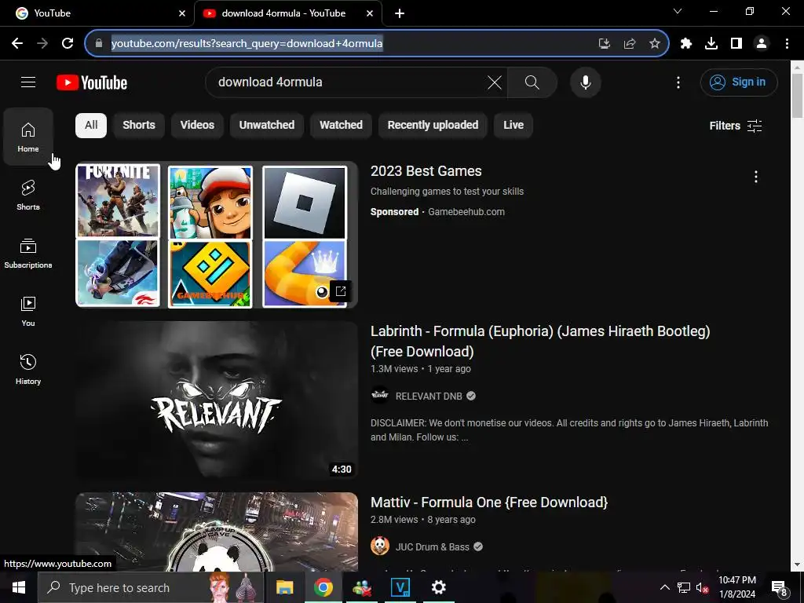Open the notification center icon

pos(780,587)
